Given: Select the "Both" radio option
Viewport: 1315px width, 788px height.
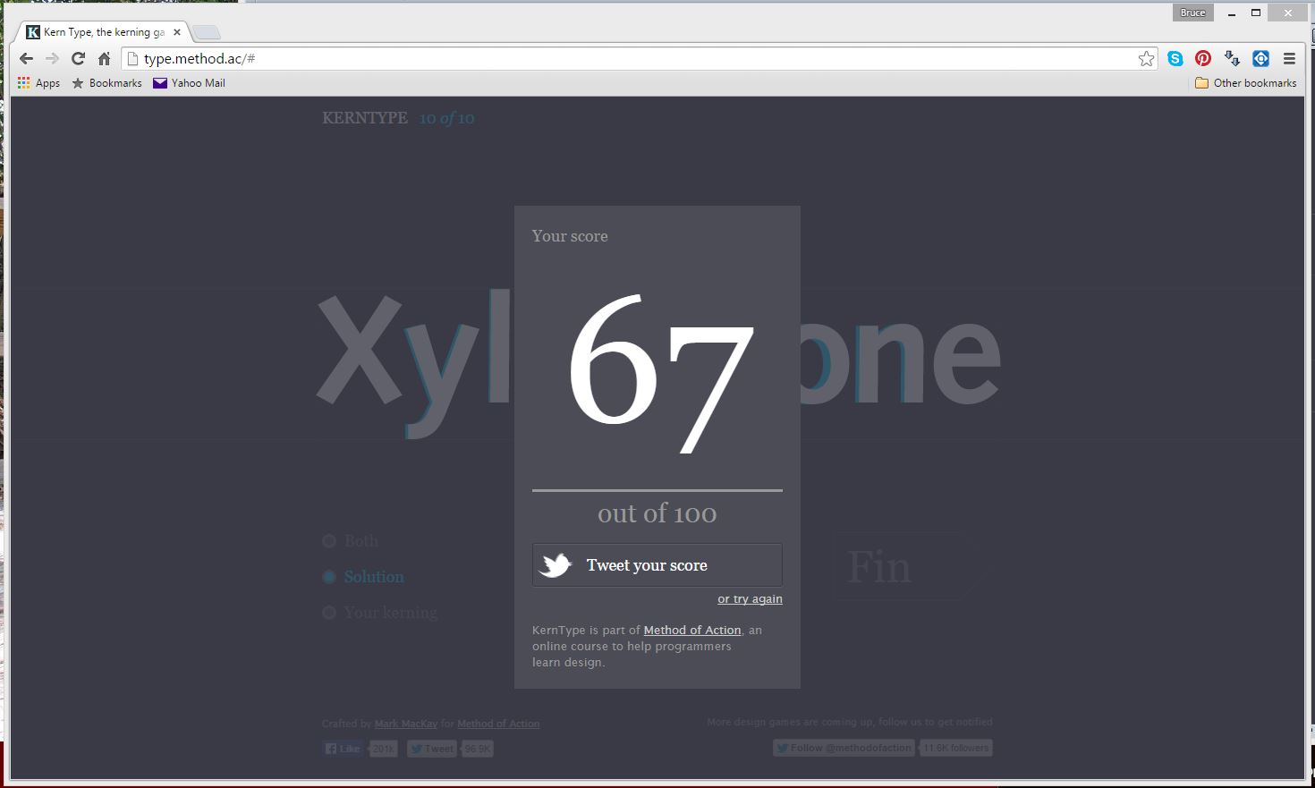Looking at the screenshot, I should (x=329, y=541).
